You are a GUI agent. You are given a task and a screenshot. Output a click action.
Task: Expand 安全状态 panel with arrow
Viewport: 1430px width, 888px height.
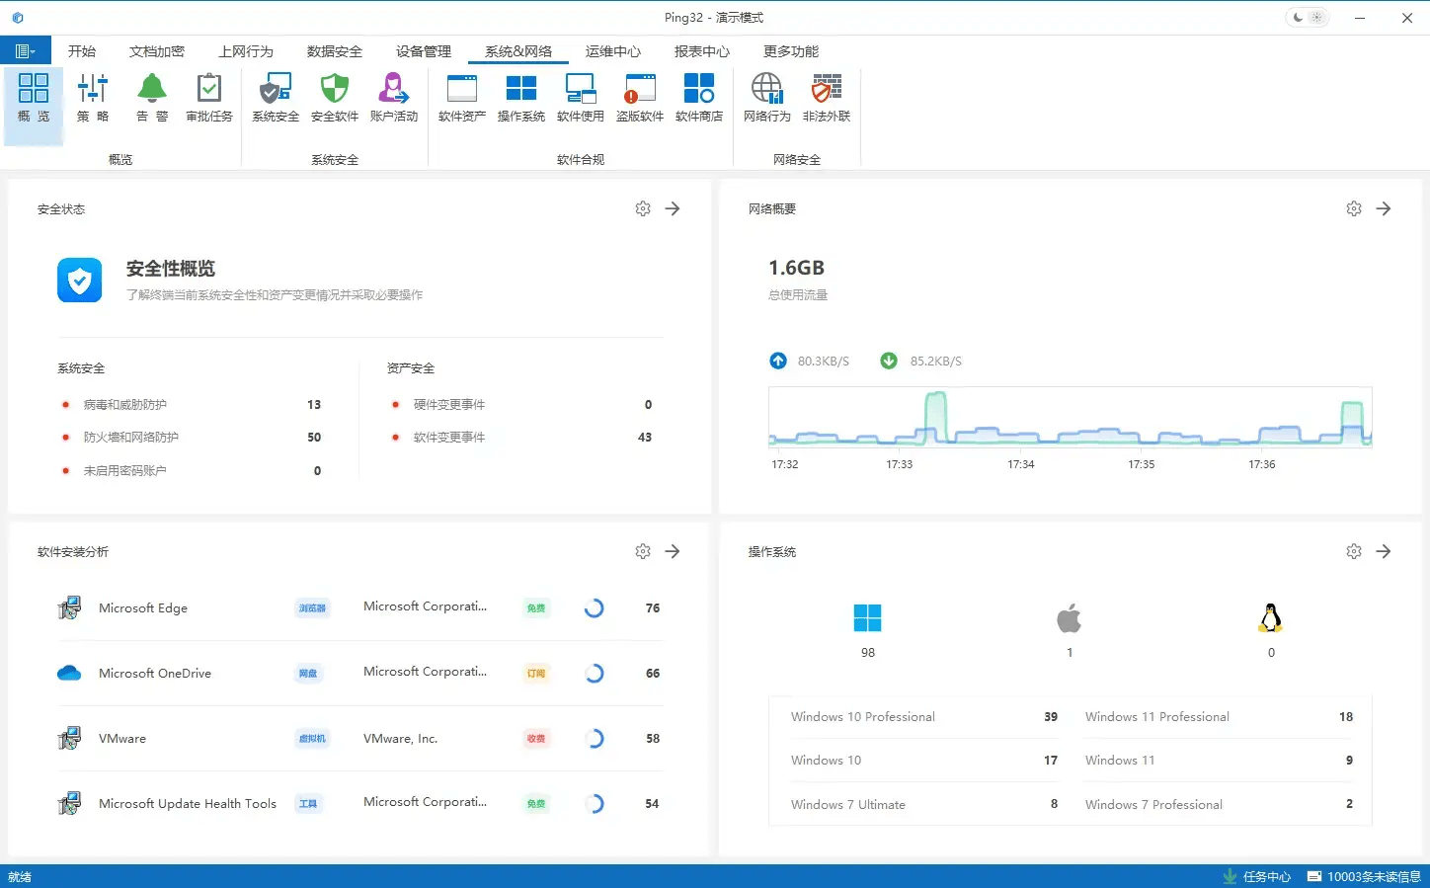click(673, 208)
